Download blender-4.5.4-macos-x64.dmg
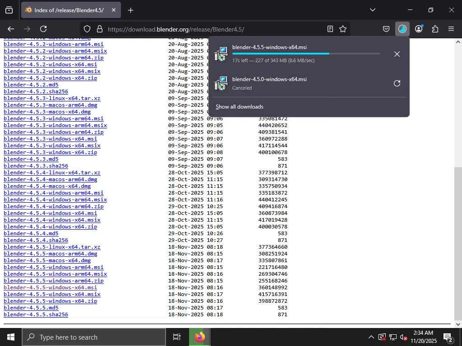 47,186
